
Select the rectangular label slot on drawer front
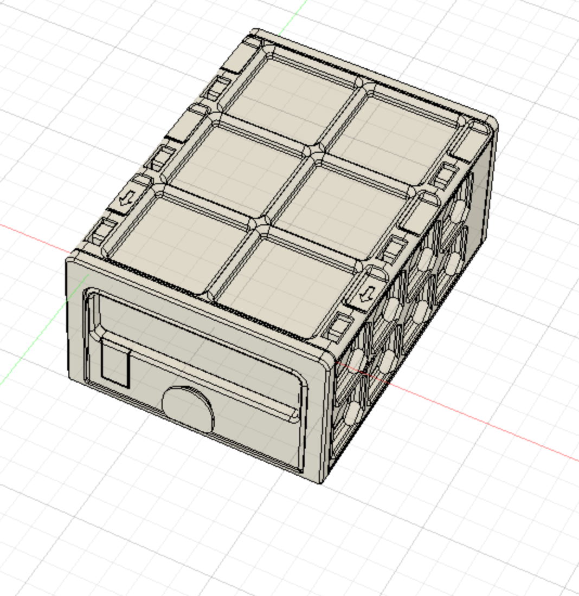(115, 364)
